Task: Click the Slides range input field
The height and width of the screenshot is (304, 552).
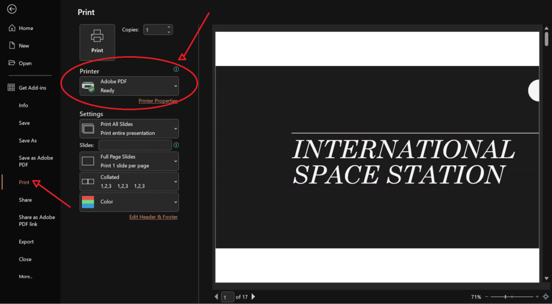Action: tap(135, 145)
